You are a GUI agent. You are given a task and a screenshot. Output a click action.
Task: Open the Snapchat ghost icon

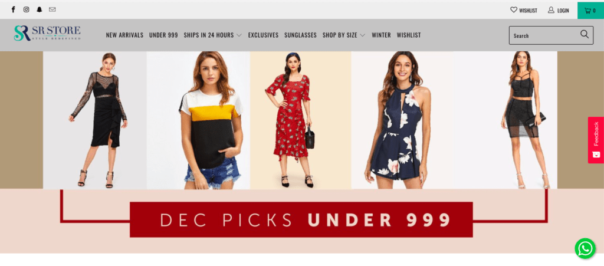(40, 9)
